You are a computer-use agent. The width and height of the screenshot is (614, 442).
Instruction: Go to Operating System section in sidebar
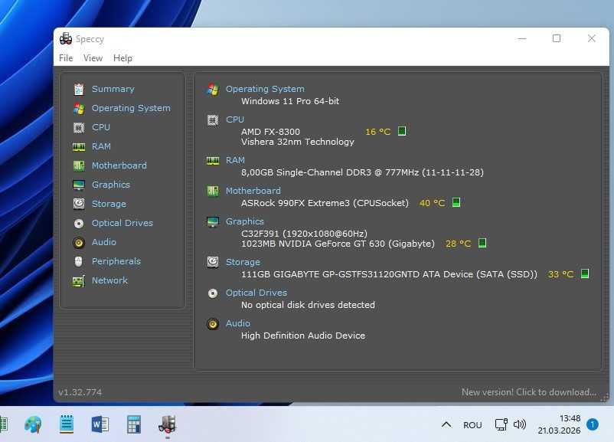point(131,108)
